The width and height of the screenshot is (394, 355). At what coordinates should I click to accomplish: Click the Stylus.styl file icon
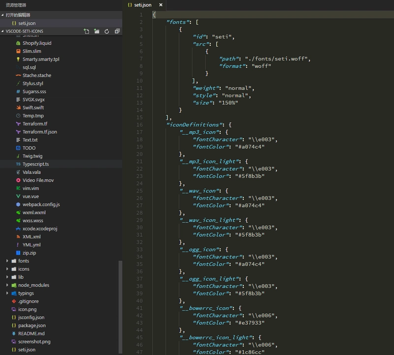pos(18,83)
